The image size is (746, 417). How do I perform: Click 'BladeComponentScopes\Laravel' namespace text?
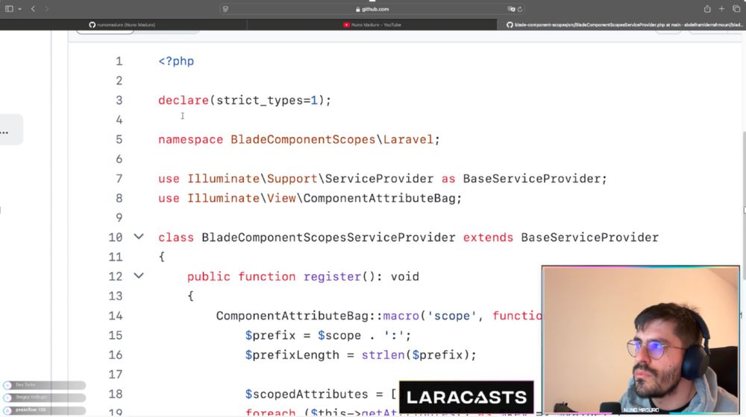[x=332, y=140]
